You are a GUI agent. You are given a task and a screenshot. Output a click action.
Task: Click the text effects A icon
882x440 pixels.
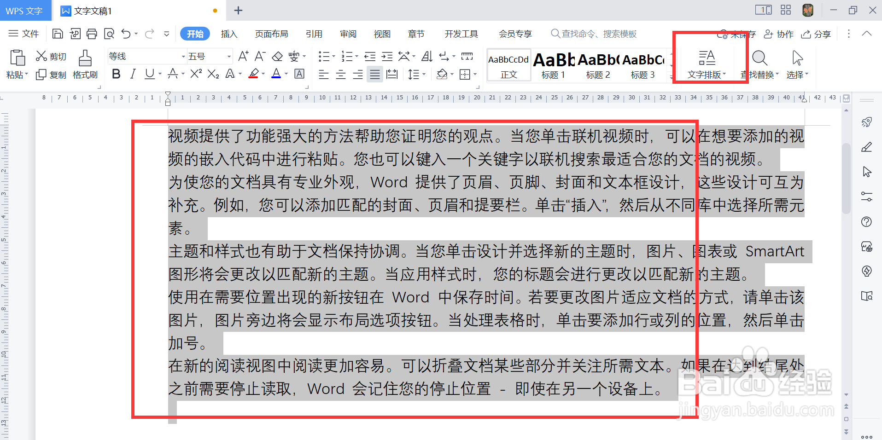click(x=230, y=74)
